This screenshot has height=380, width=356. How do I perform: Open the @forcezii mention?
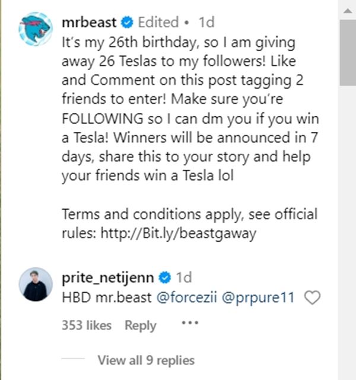(x=186, y=297)
